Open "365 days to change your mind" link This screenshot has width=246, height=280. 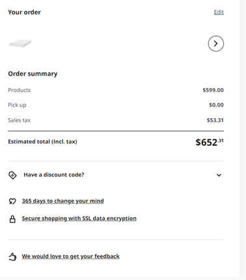click(62, 201)
